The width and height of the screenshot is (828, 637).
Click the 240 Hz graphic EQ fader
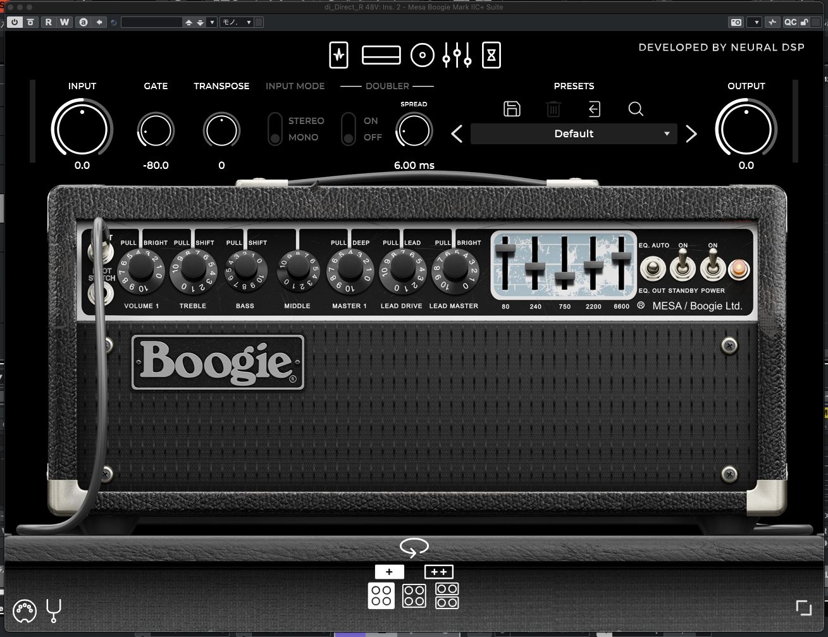click(535, 268)
